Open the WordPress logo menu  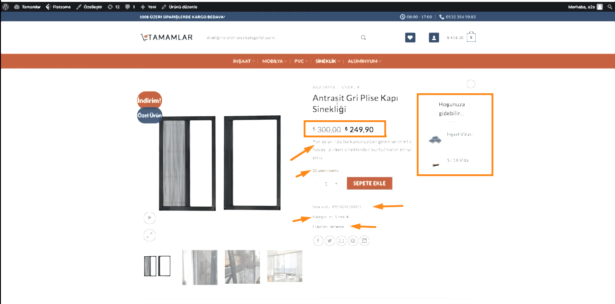coord(5,7)
